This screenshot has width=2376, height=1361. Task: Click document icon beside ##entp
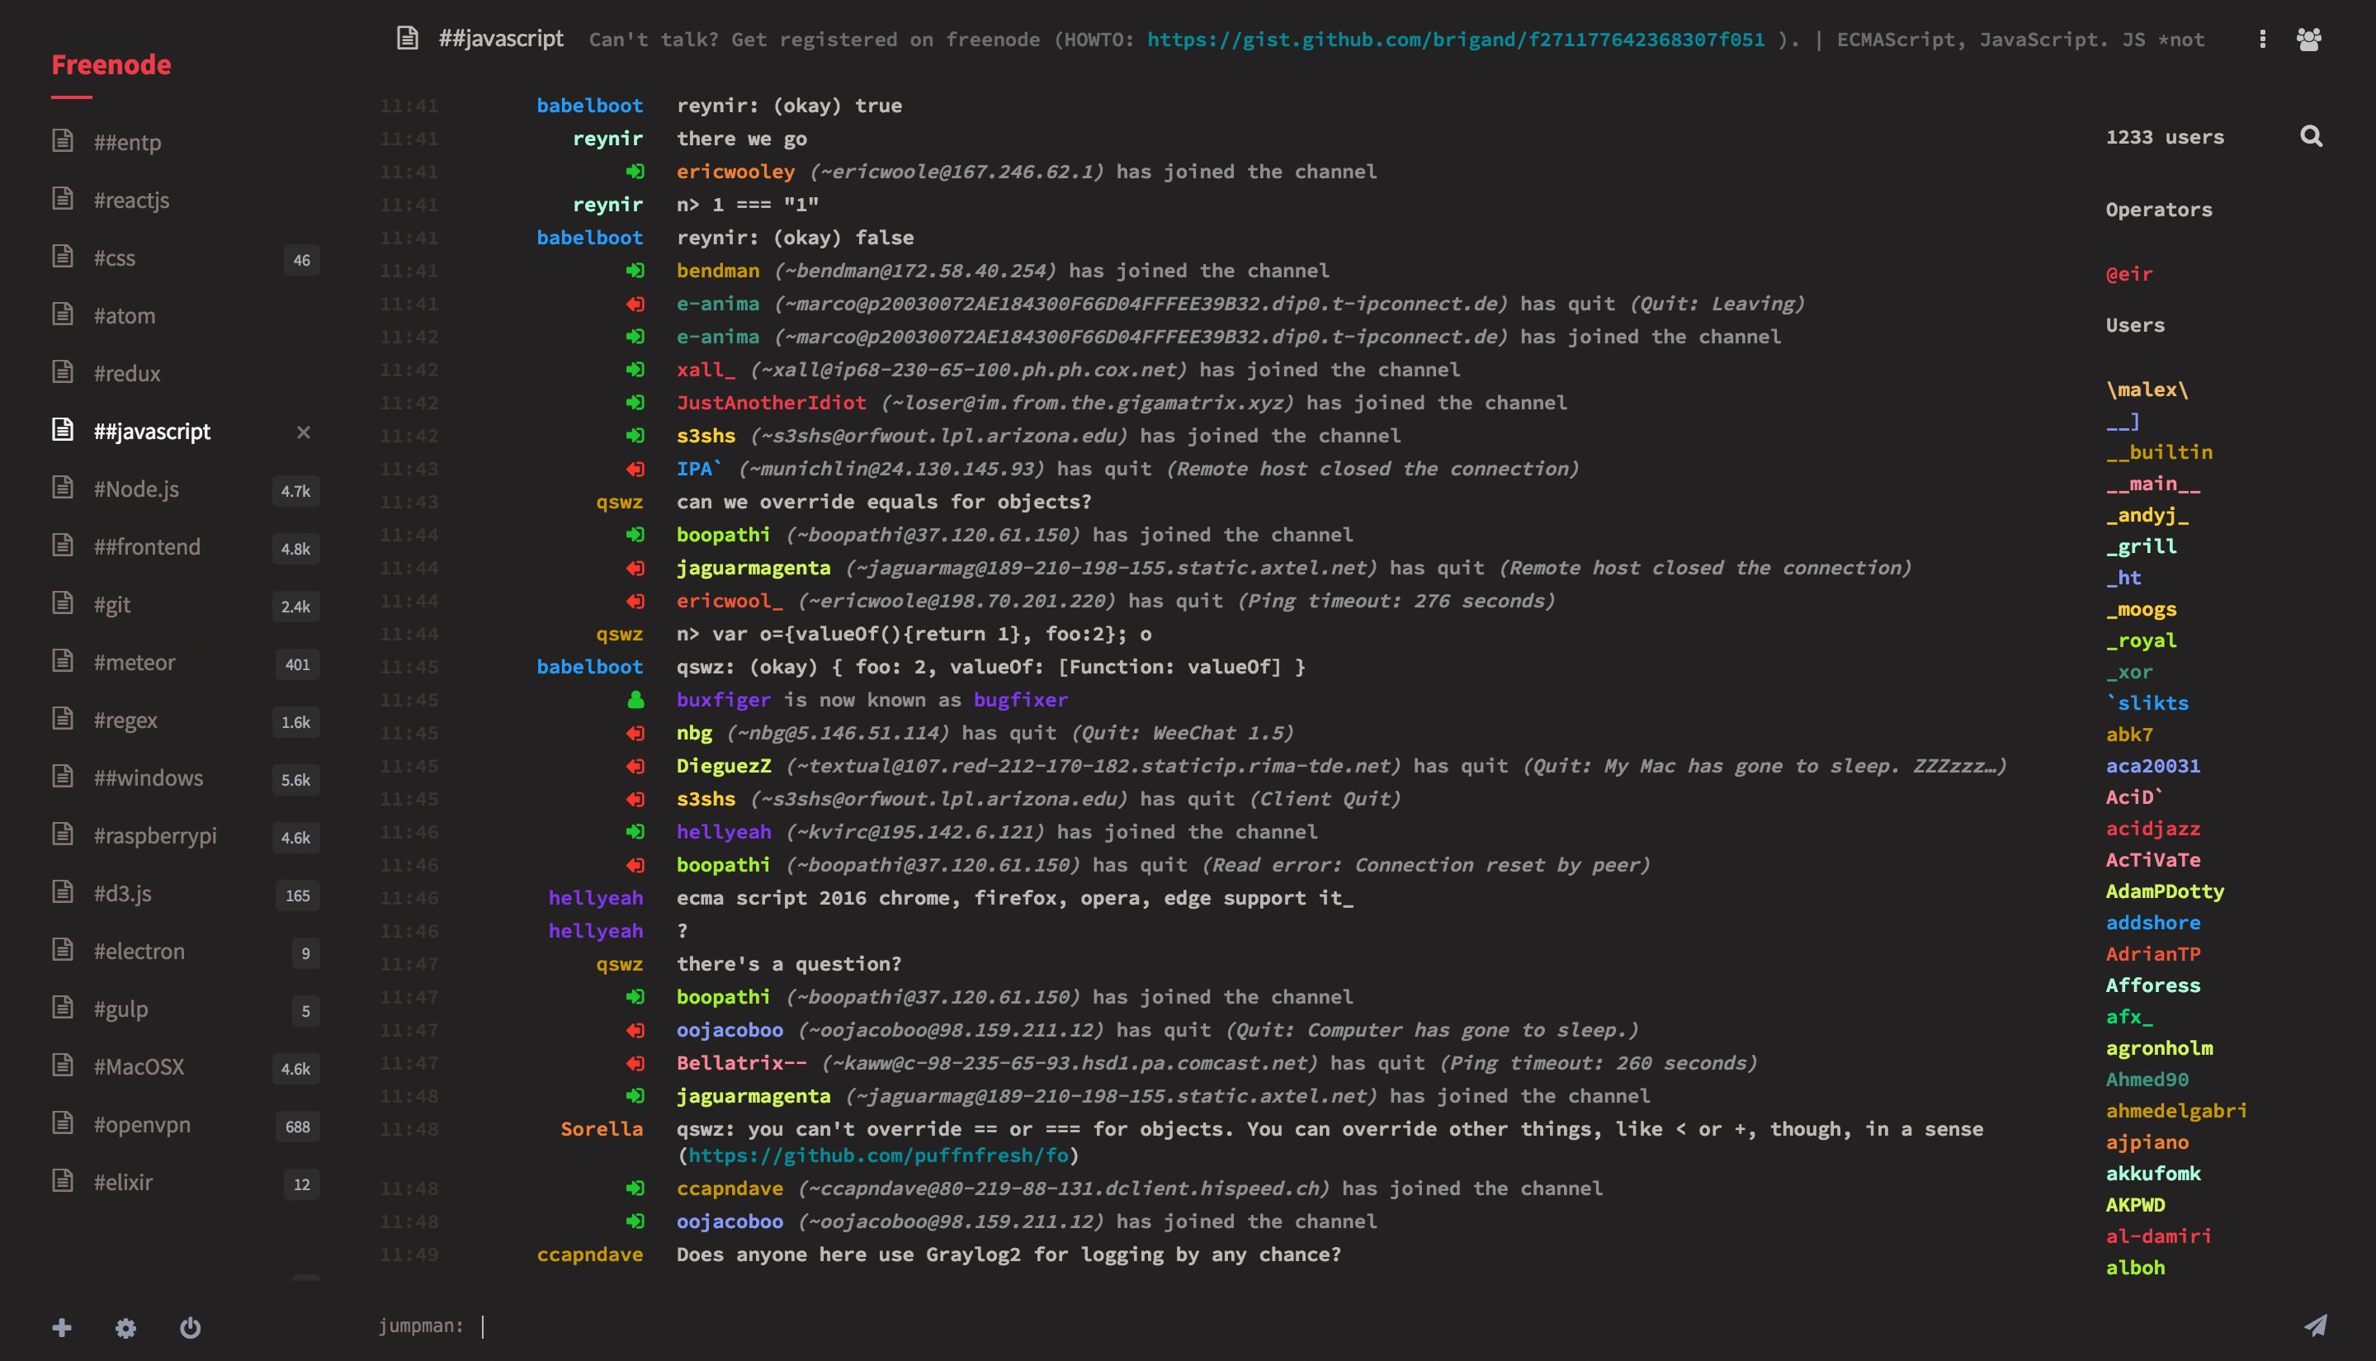(x=63, y=141)
